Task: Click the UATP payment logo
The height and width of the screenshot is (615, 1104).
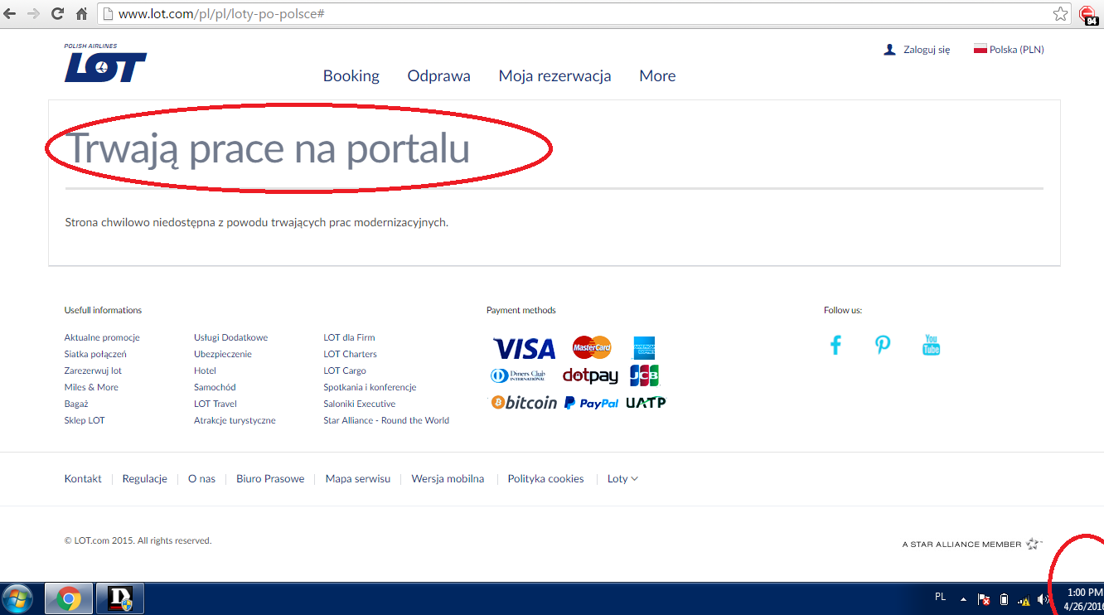Action: coord(646,403)
